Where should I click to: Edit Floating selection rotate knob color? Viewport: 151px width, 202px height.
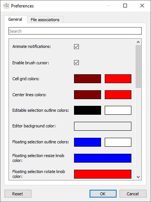[103, 174]
